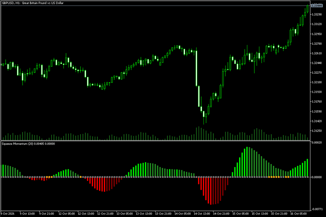Screen dimensions: 326x217
Task: Click the single orange squeeze dot near 12 Oct 13:00
Action: pyautogui.click(x=81, y=177)
